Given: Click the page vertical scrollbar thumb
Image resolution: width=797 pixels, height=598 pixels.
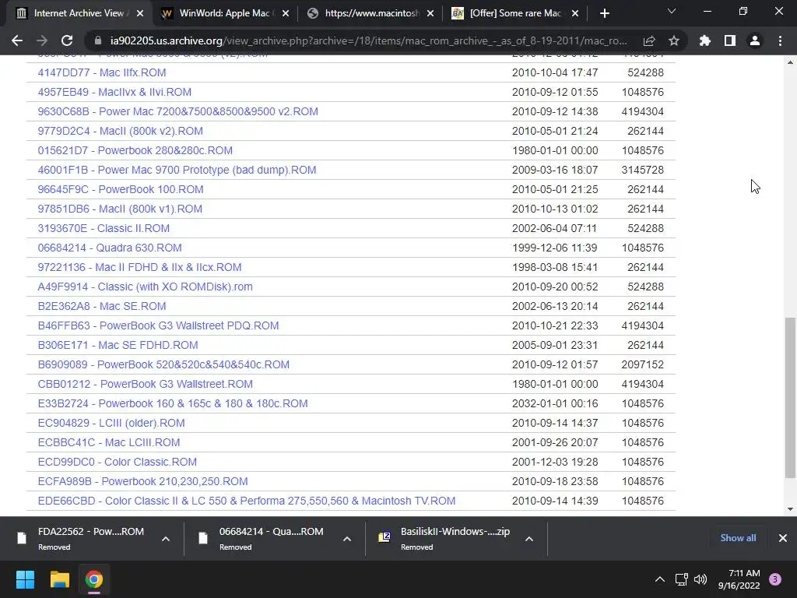Looking at the screenshot, I should coord(790,398).
